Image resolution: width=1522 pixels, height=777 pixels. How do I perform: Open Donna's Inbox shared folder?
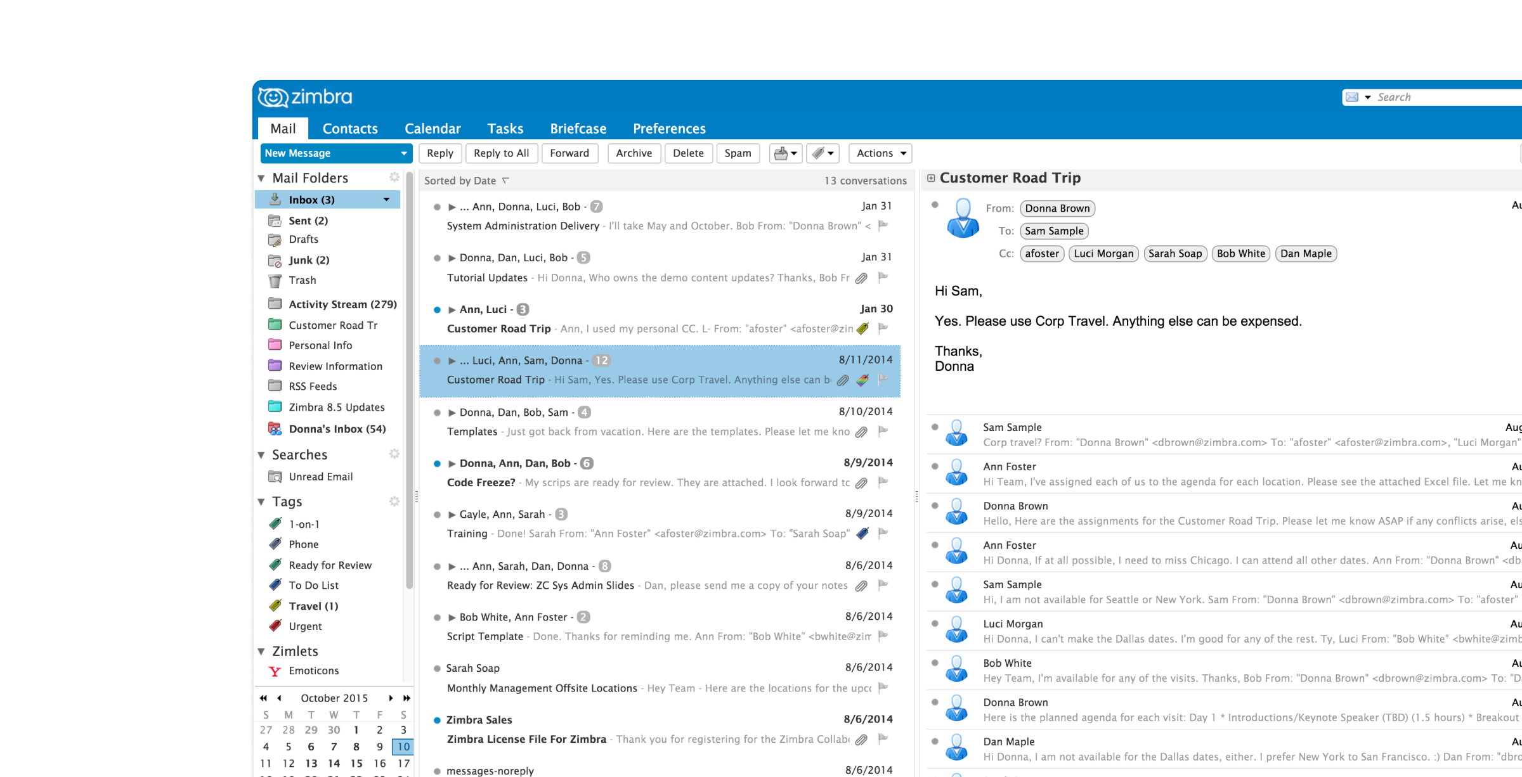[337, 429]
